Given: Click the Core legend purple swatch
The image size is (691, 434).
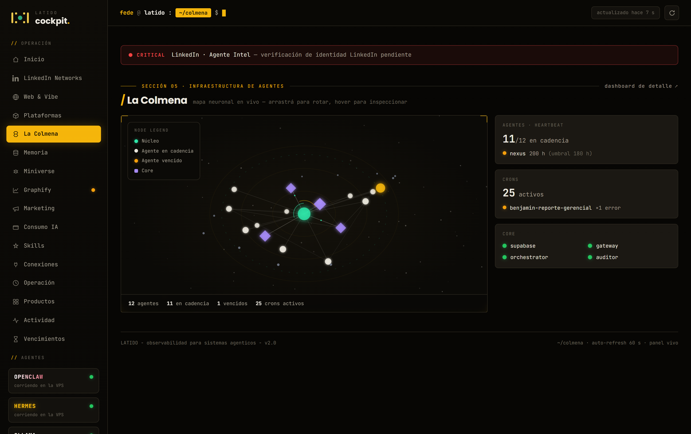Looking at the screenshot, I should 136,171.
